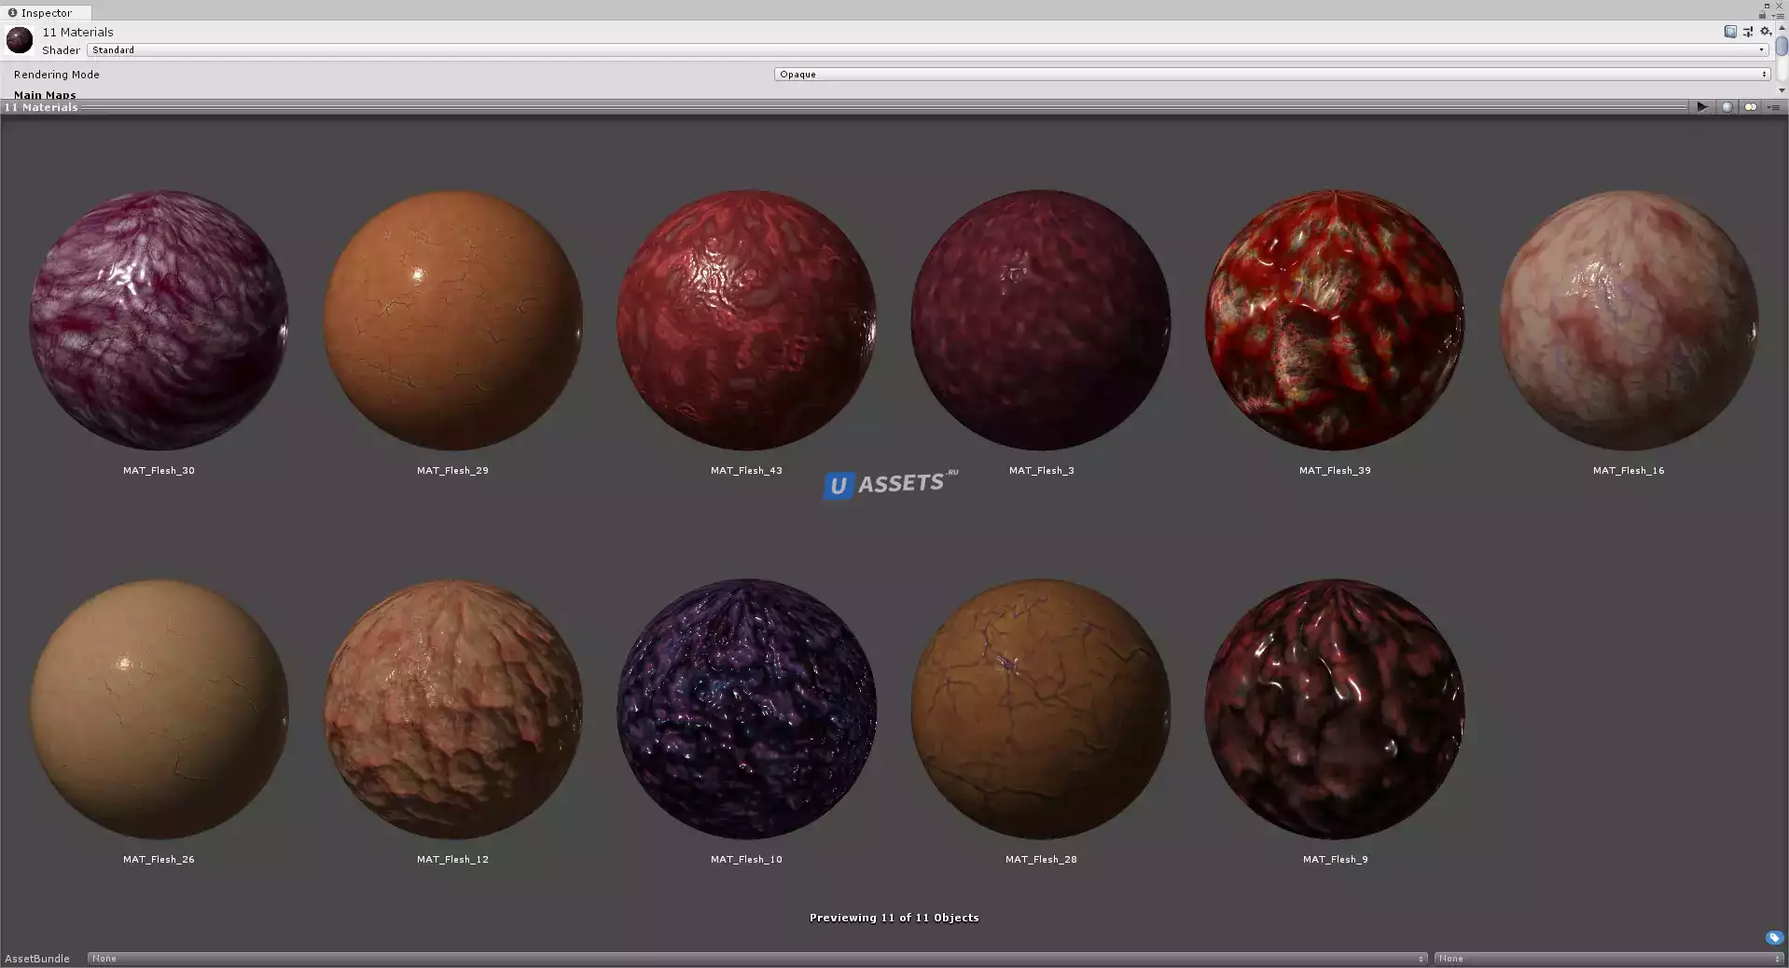Toggle the Inspector lock icon
Viewport: 1789px width, 968px height.
[1762, 15]
